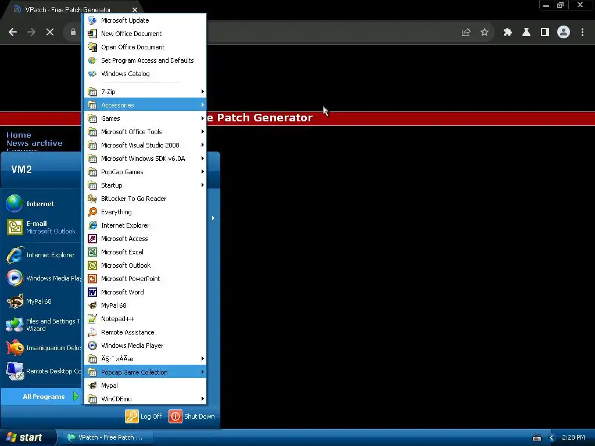Launch Mypal near the menu bottom
Screen dimensions: 595x446
[x=145, y=386]
